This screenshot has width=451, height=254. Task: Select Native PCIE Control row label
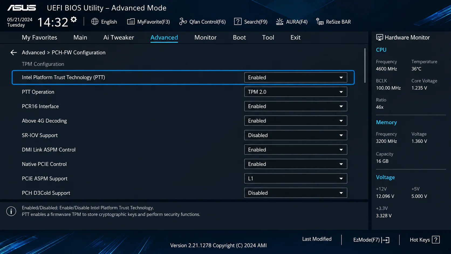[44, 164]
